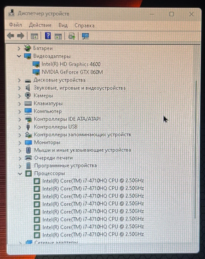Click the USB plug icon for Контроллеры USB
The image size is (205, 259).
[28, 127]
